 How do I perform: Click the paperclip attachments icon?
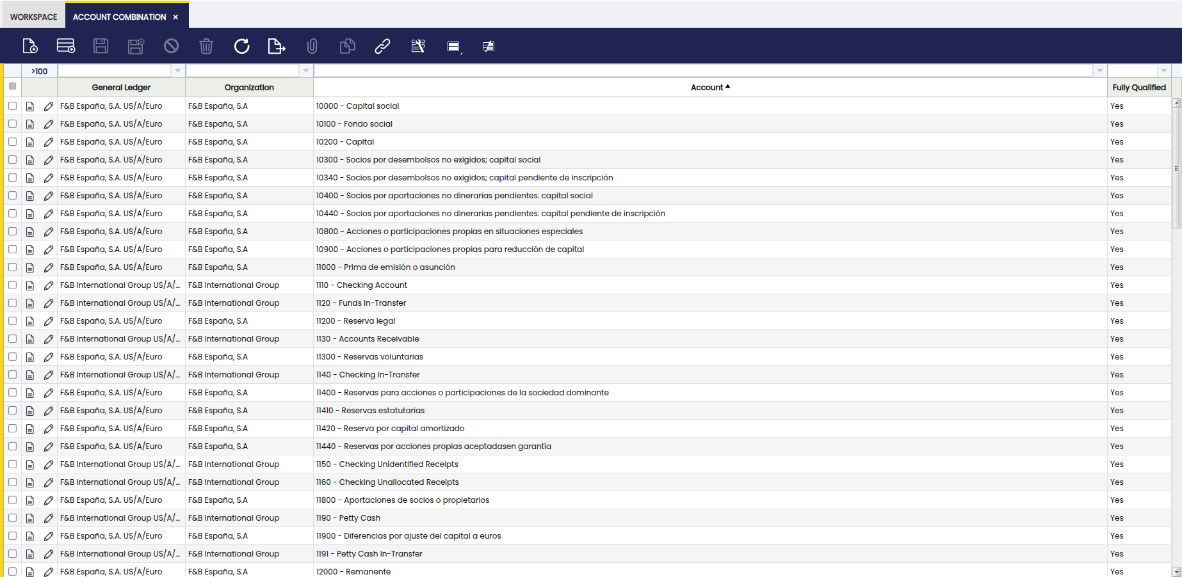point(312,46)
